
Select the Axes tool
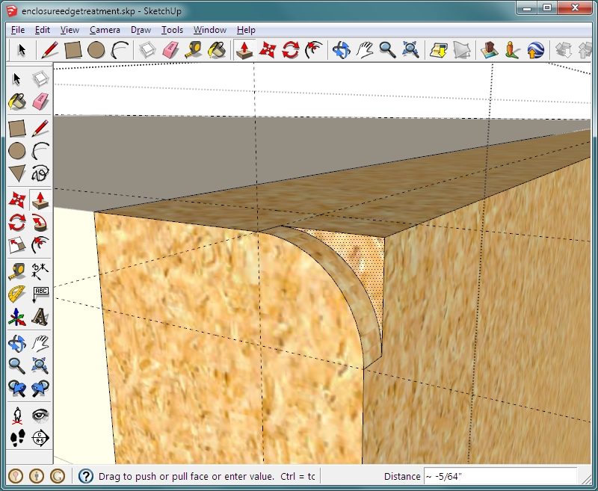click(16, 317)
